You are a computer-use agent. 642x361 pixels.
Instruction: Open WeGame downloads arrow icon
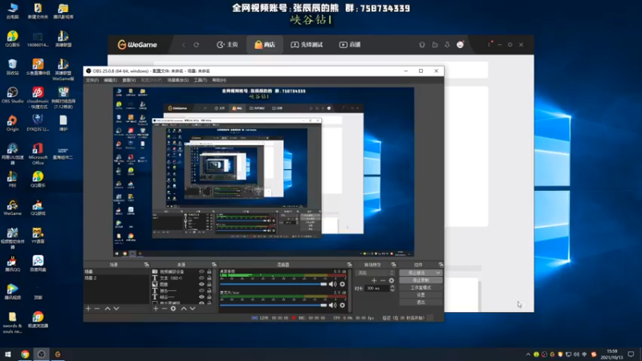447,45
